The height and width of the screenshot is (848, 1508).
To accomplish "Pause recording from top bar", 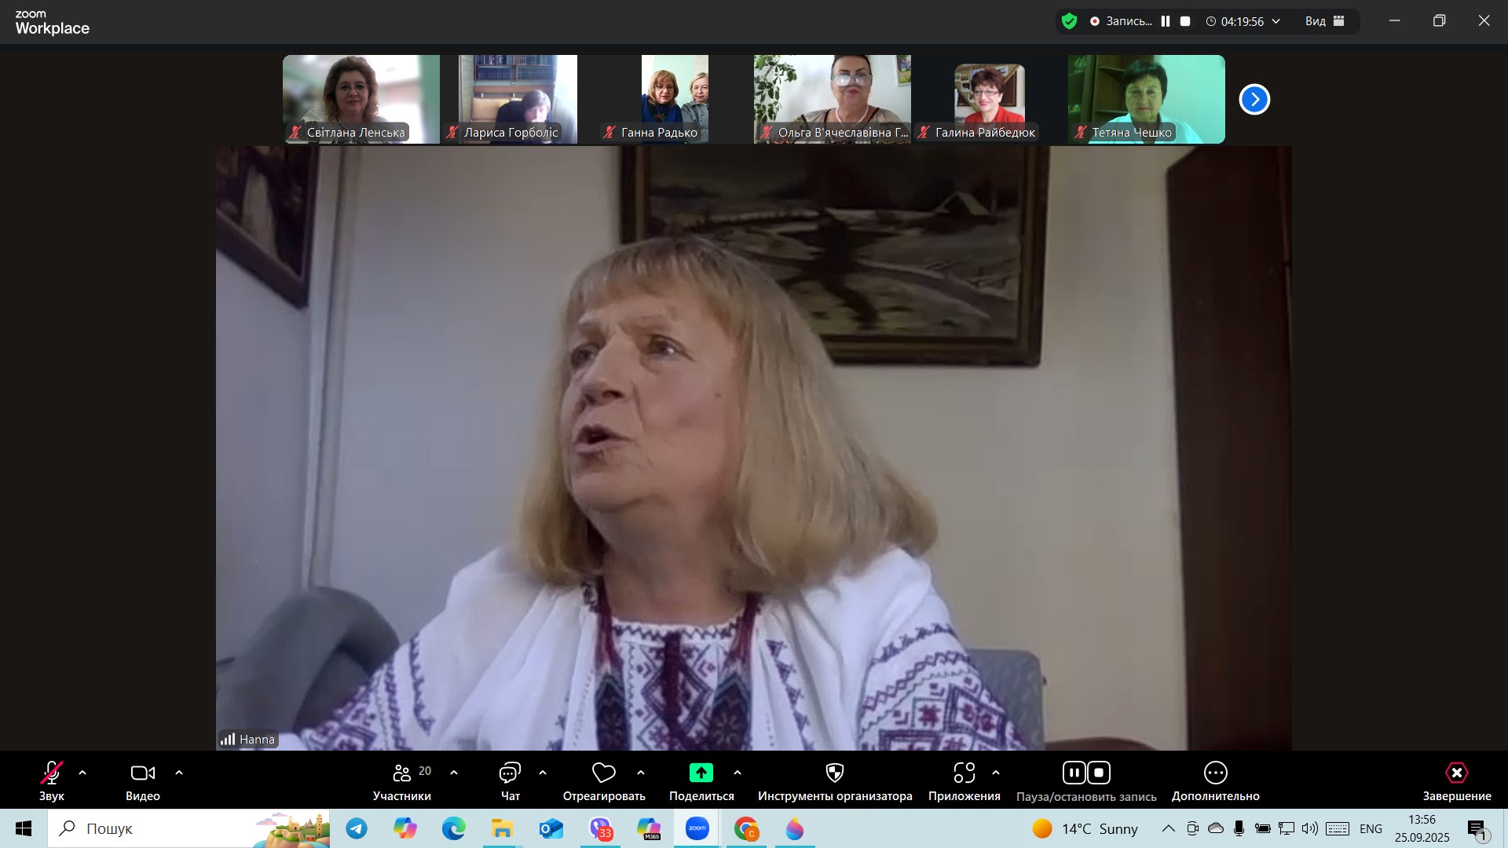I will 1166,21.
